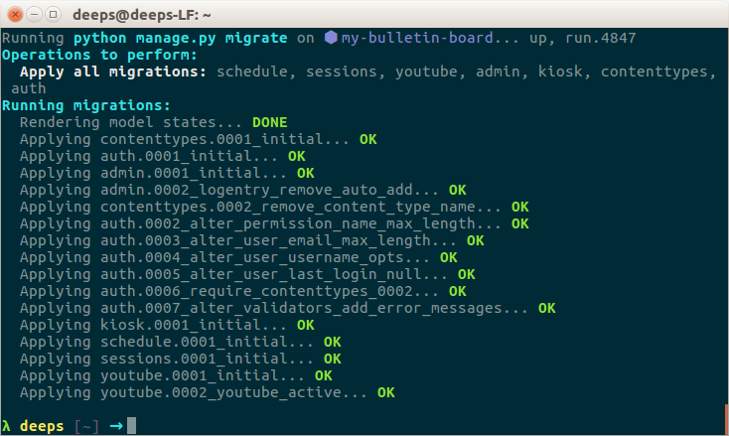Click the terminal cursor at the prompt
This screenshot has width=729, height=436.
coord(131,425)
